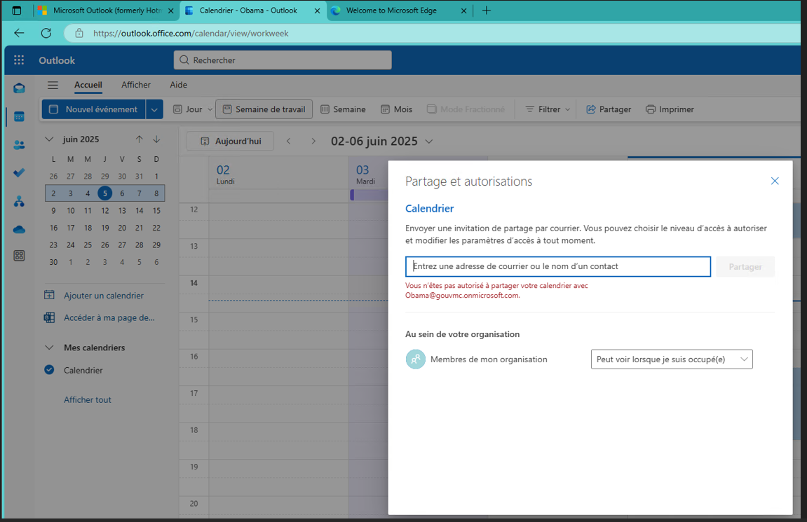Click the sharing email address input field
The height and width of the screenshot is (522, 807).
(557, 266)
